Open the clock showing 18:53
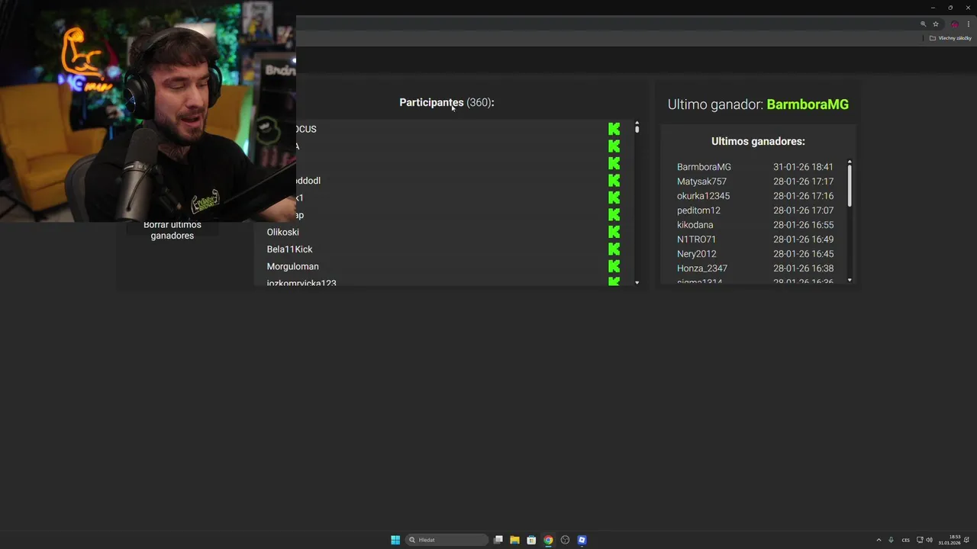 point(950,540)
